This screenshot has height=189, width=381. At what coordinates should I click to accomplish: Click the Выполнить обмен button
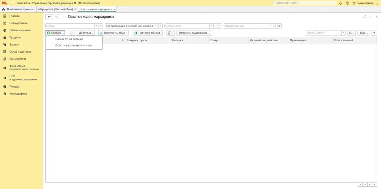[114, 33]
